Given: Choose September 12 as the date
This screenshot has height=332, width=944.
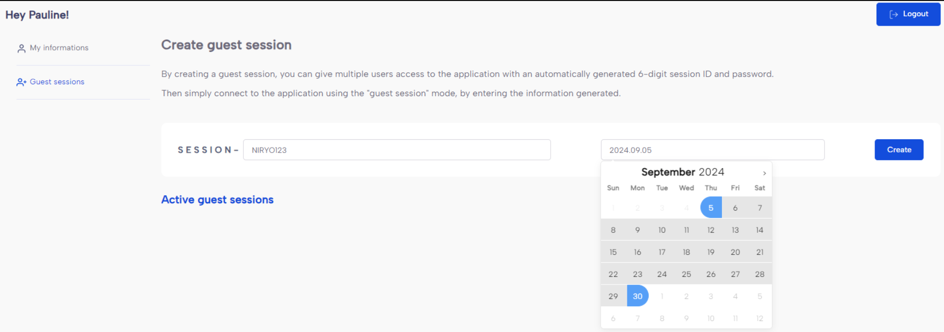Looking at the screenshot, I should coord(711,230).
